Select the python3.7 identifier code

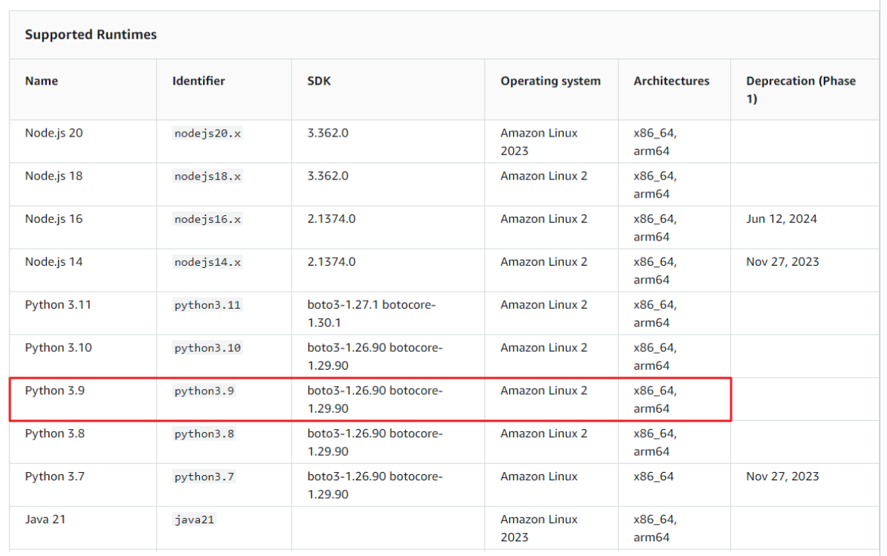click(204, 477)
